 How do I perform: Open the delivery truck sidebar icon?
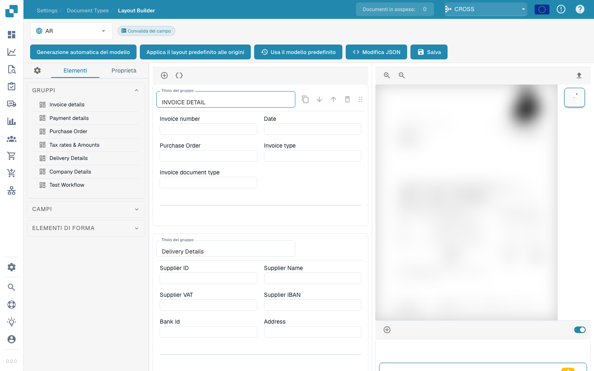click(x=12, y=104)
